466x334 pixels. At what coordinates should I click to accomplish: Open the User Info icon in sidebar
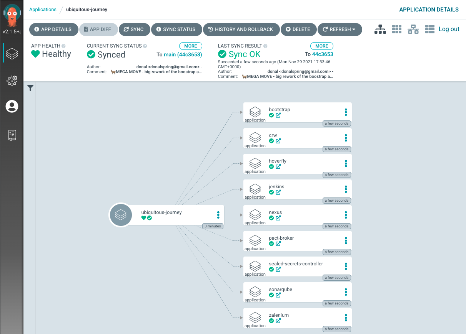[x=12, y=106]
